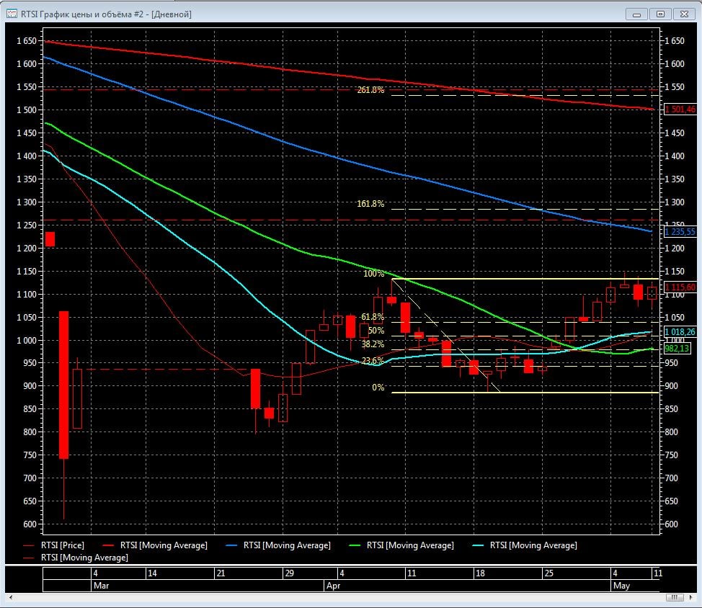
Task: Click the 161.8% Fibonacci level label
Action: (370, 204)
